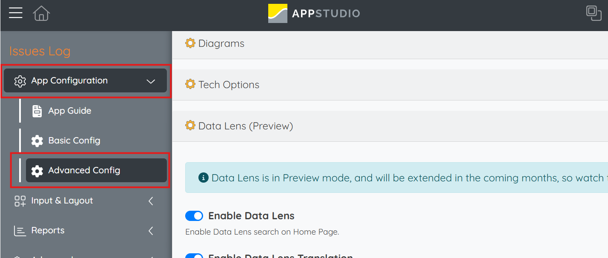This screenshot has width=608, height=258.
Task: Click the Issues Log title link
Action: point(40,51)
